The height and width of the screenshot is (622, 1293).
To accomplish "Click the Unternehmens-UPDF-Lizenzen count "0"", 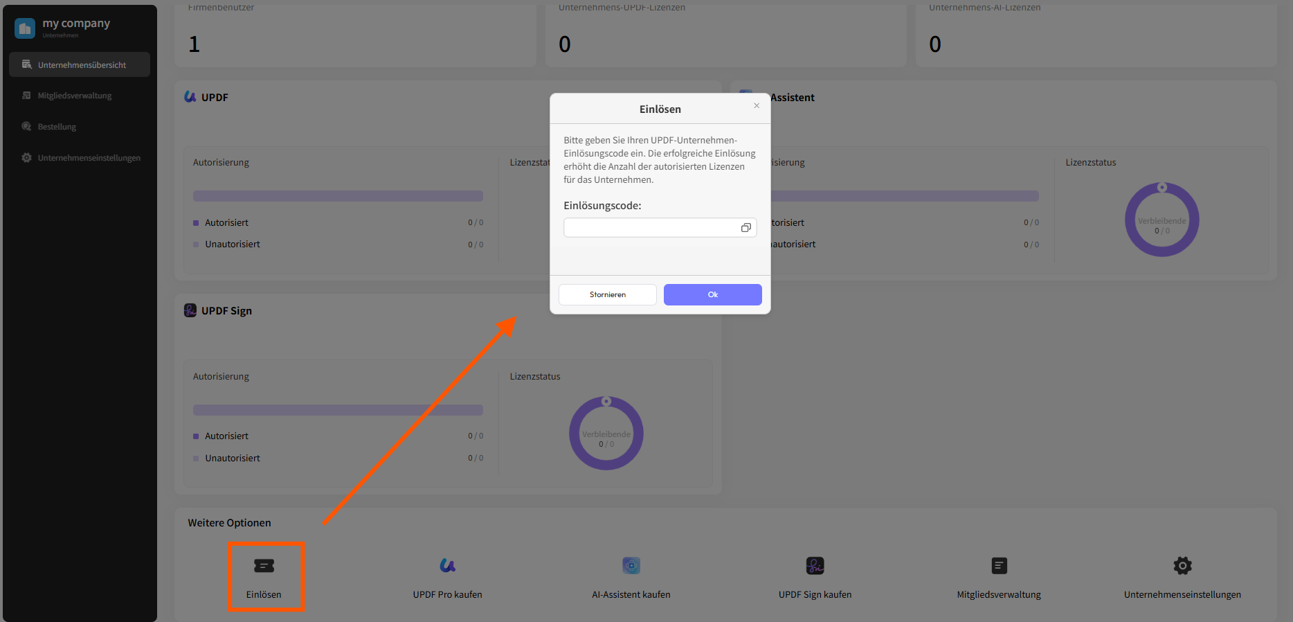I will click(x=565, y=44).
